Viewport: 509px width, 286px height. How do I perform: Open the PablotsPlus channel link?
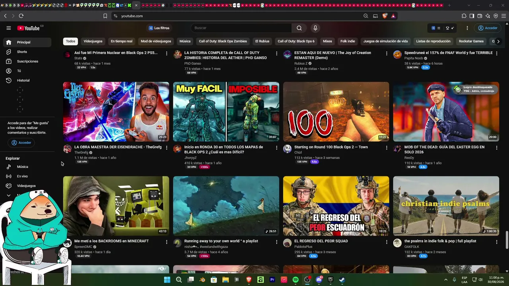click(303, 247)
